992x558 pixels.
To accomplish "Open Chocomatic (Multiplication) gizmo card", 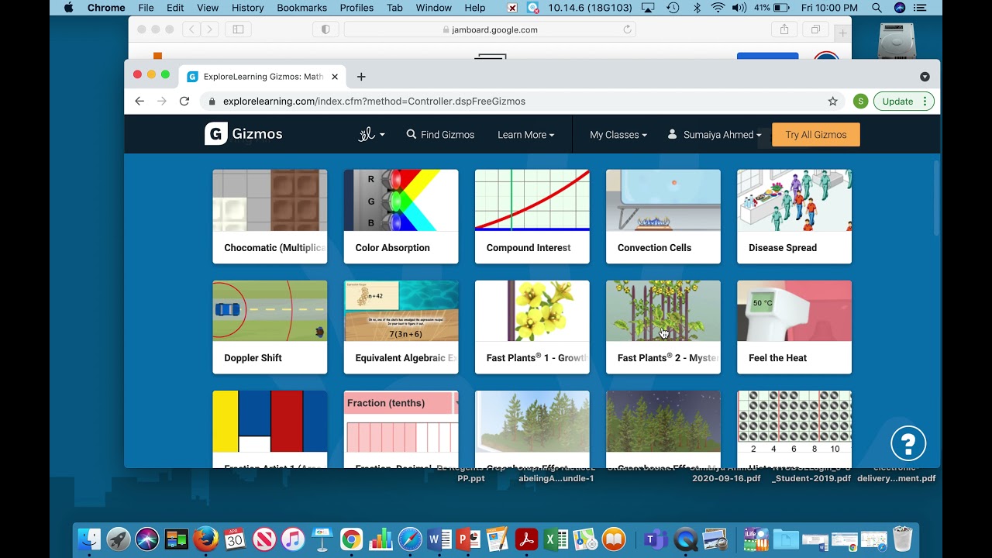I will [270, 216].
